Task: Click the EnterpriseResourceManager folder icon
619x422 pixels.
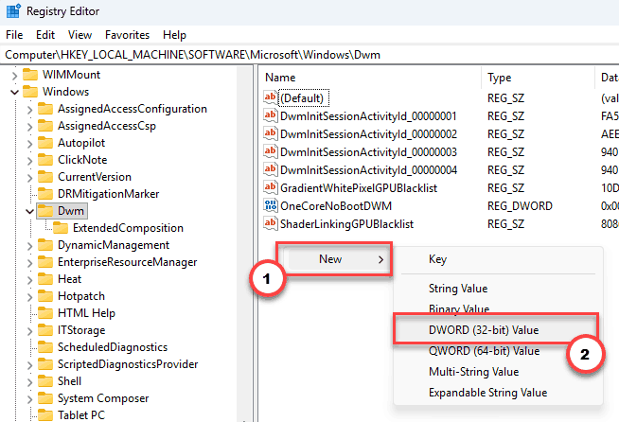Action: point(45,262)
